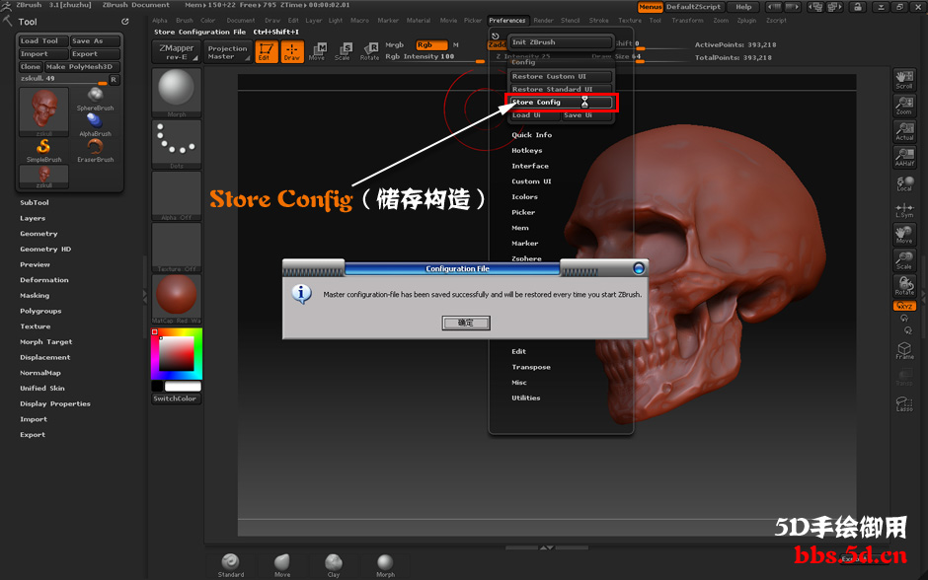This screenshot has width=928, height=580.
Task: Switch to Scale mode in top shelf
Action: pyautogui.click(x=343, y=51)
